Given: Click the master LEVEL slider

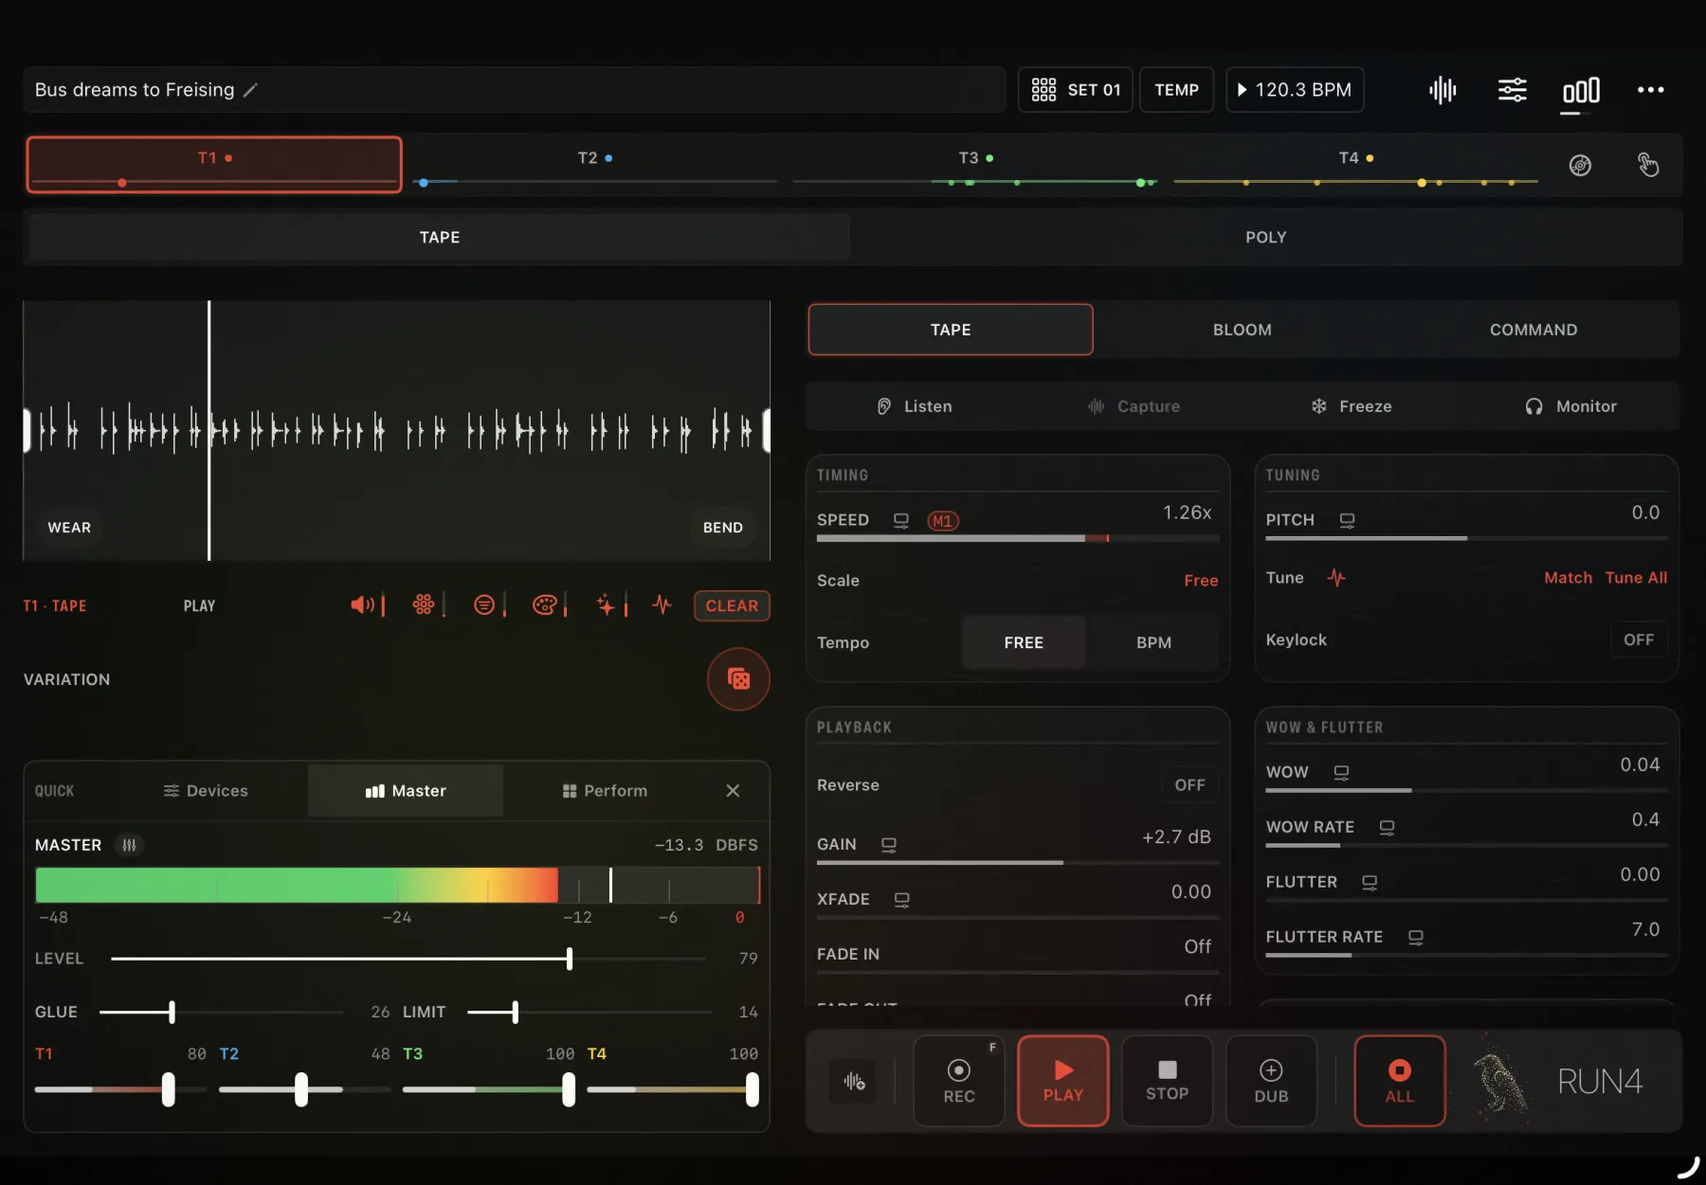Looking at the screenshot, I should pyautogui.click(x=408, y=959).
